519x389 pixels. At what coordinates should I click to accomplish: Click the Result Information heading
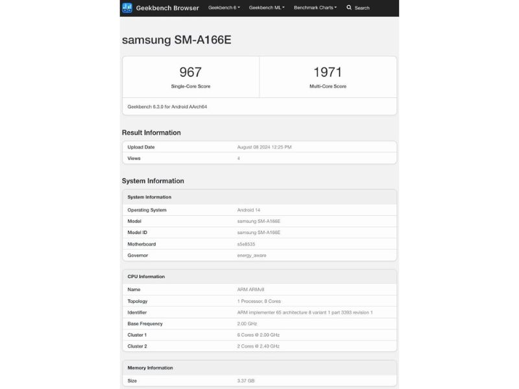pos(151,133)
